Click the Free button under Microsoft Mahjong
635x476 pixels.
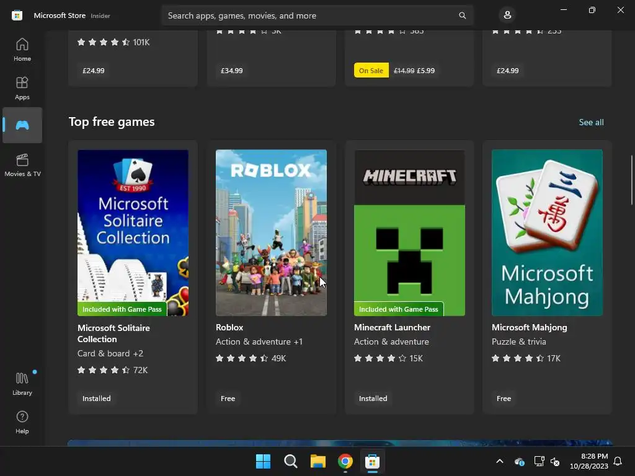(504, 399)
